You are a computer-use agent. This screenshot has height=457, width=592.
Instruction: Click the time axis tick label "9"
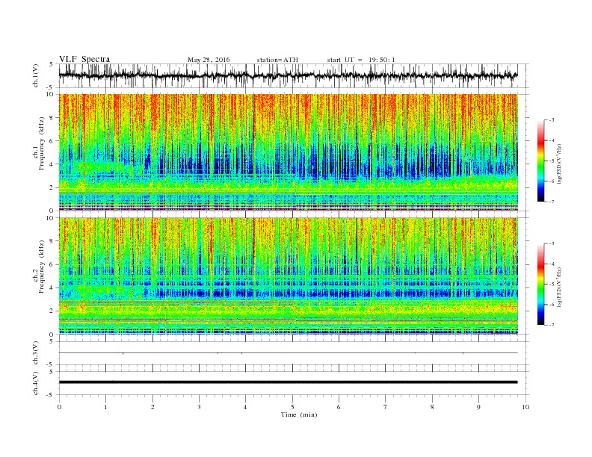click(x=478, y=407)
